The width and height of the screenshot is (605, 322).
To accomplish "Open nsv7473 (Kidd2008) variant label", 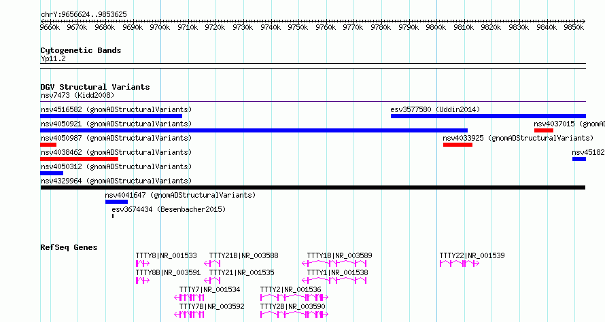I will (77, 95).
